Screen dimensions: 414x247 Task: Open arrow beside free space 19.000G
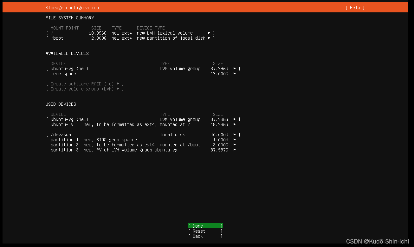[235, 74]
